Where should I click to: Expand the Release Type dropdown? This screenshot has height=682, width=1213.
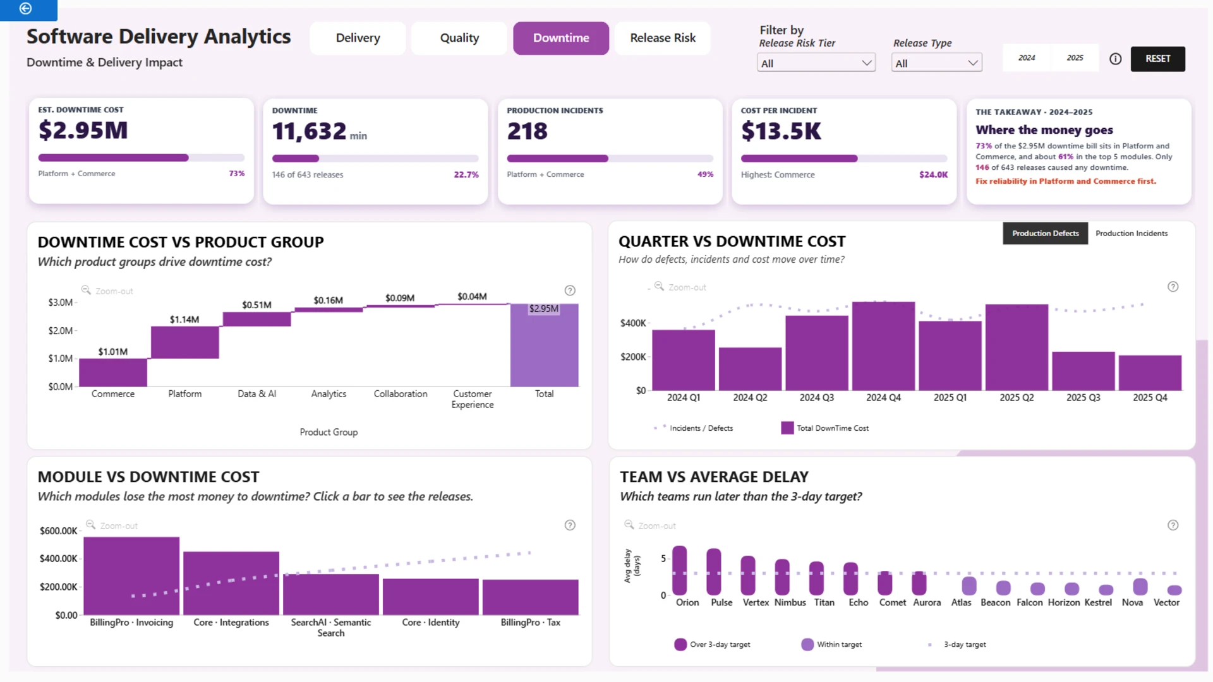(x=936, y=63)
